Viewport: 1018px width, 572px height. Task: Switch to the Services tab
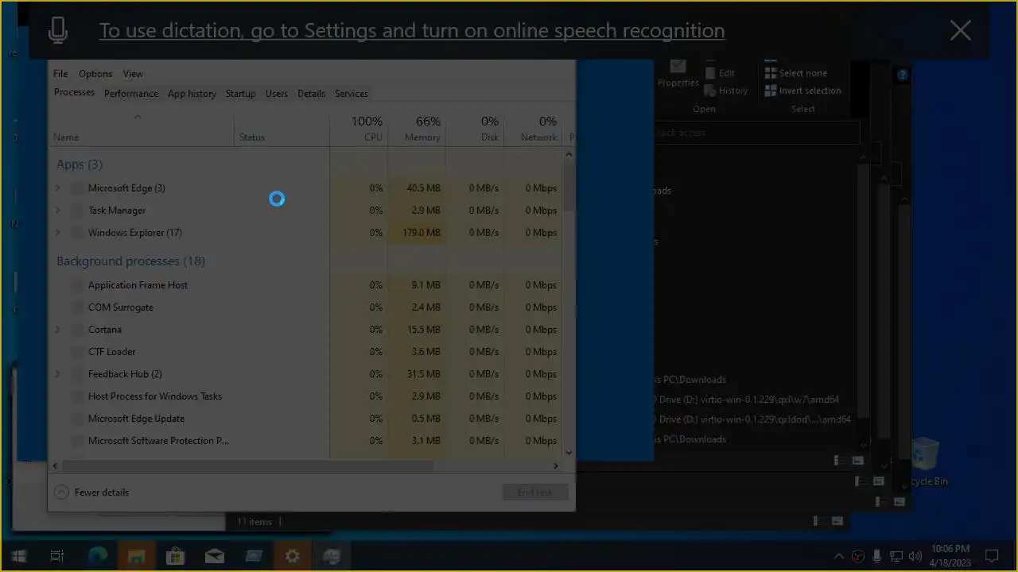tap(351, 94)
